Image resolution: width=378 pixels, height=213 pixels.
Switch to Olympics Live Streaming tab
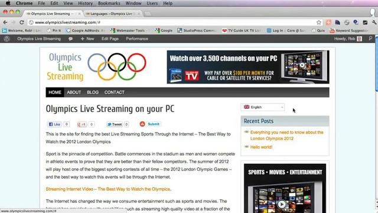coord(53,14)
